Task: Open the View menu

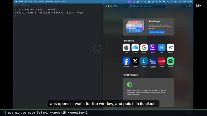Action: click(36, 2)
